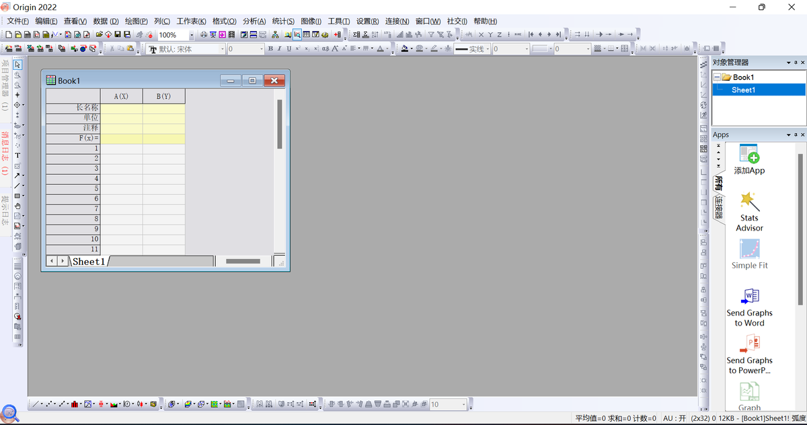Click the font color A button

pyautogui.click(x=380, y=49)
